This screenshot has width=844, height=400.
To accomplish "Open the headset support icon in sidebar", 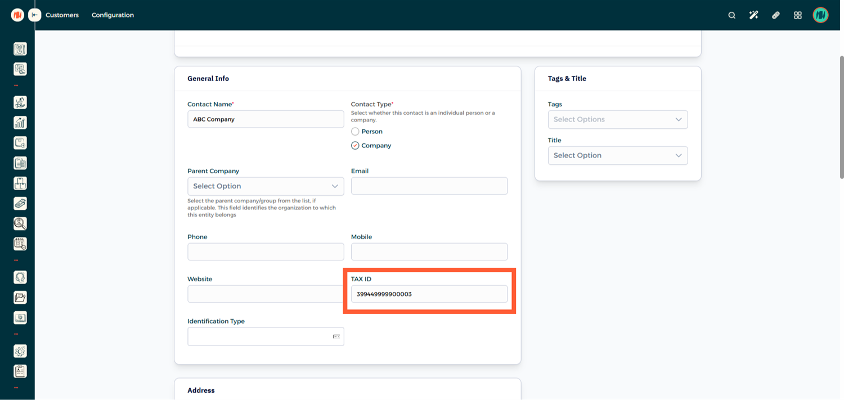I will click(20, 277).
